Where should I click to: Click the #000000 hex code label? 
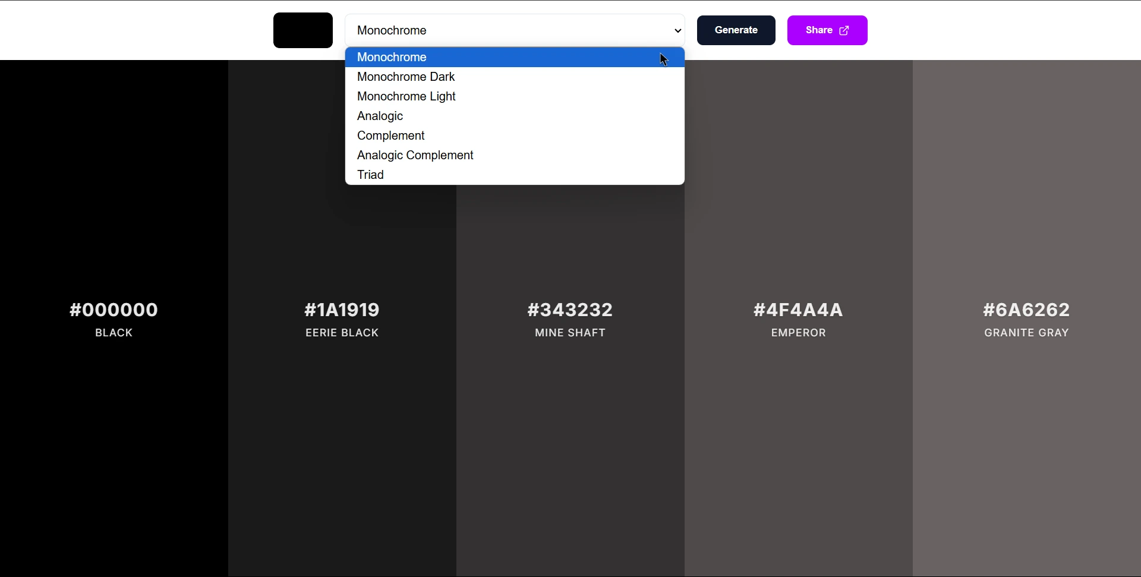click(113, 310)
